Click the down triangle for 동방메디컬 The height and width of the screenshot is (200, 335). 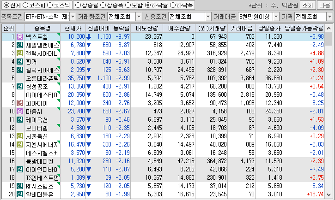pos(89,161)
